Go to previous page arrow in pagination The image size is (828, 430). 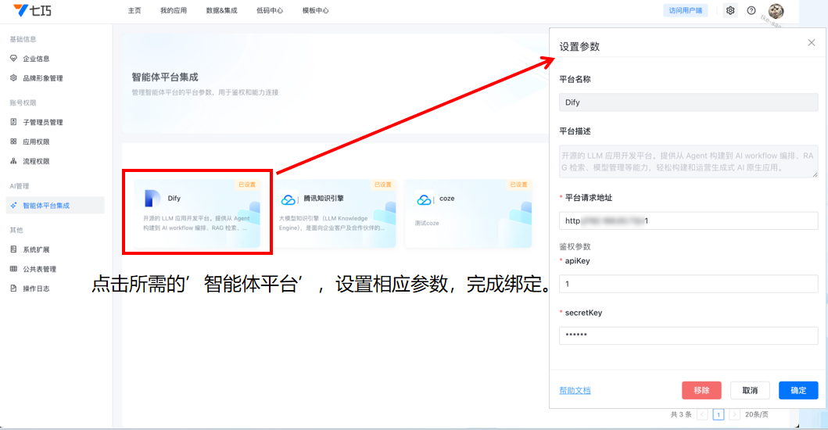702,414
